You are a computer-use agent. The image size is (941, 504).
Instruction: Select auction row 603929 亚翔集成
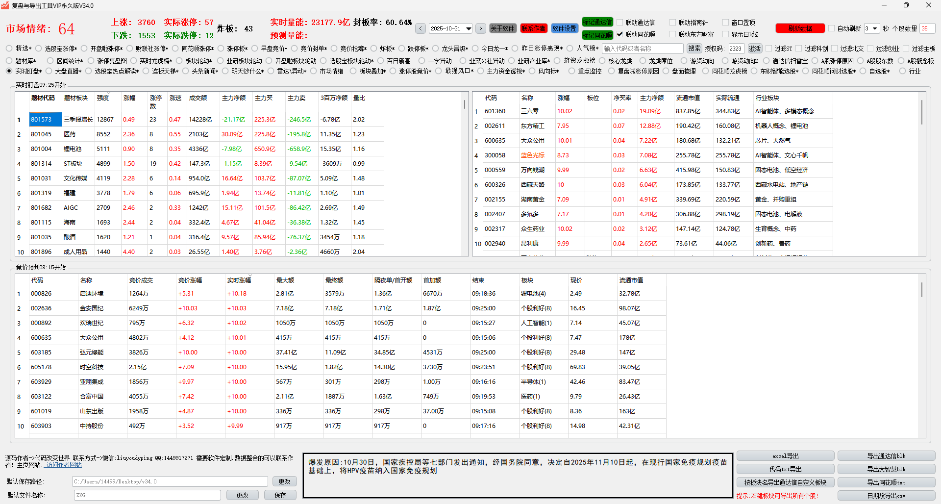[340, 382]
